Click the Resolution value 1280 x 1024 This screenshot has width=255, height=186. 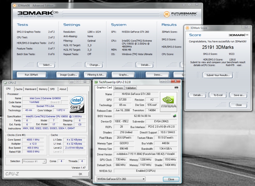coord(94,32)
